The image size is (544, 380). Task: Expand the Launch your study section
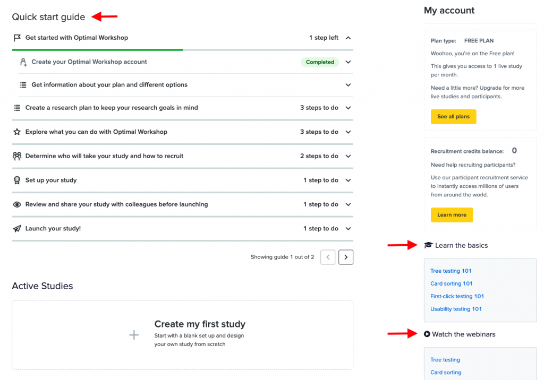click(x=348, y=229)
